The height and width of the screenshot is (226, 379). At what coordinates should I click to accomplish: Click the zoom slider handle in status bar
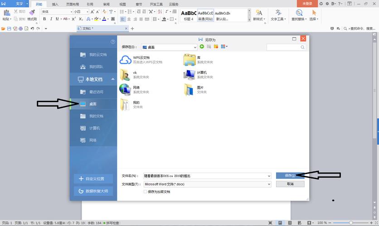351,223
